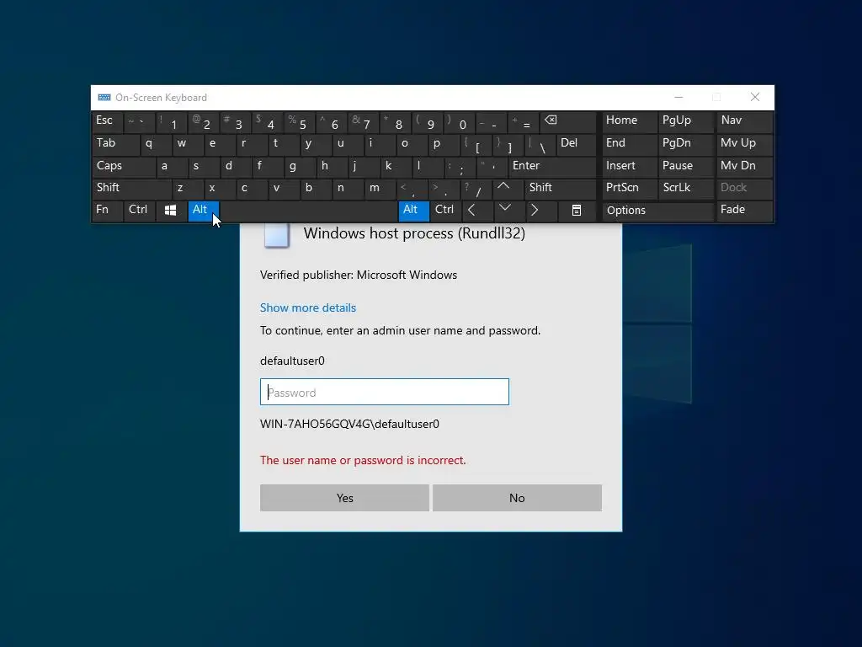Toggle the Caps key
Screen dimensions: 862x647
tap(124, 167)
